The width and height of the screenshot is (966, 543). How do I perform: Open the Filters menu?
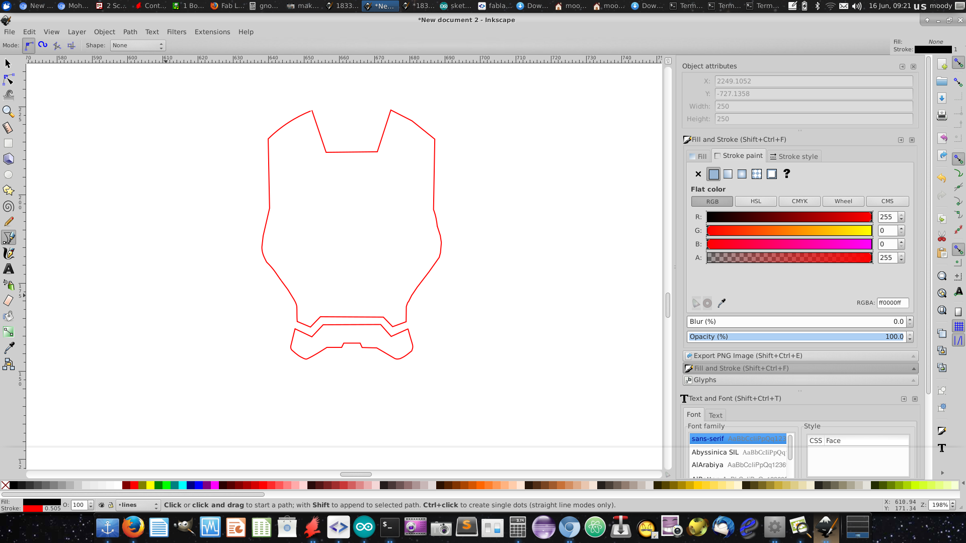[x=177, y=32]
